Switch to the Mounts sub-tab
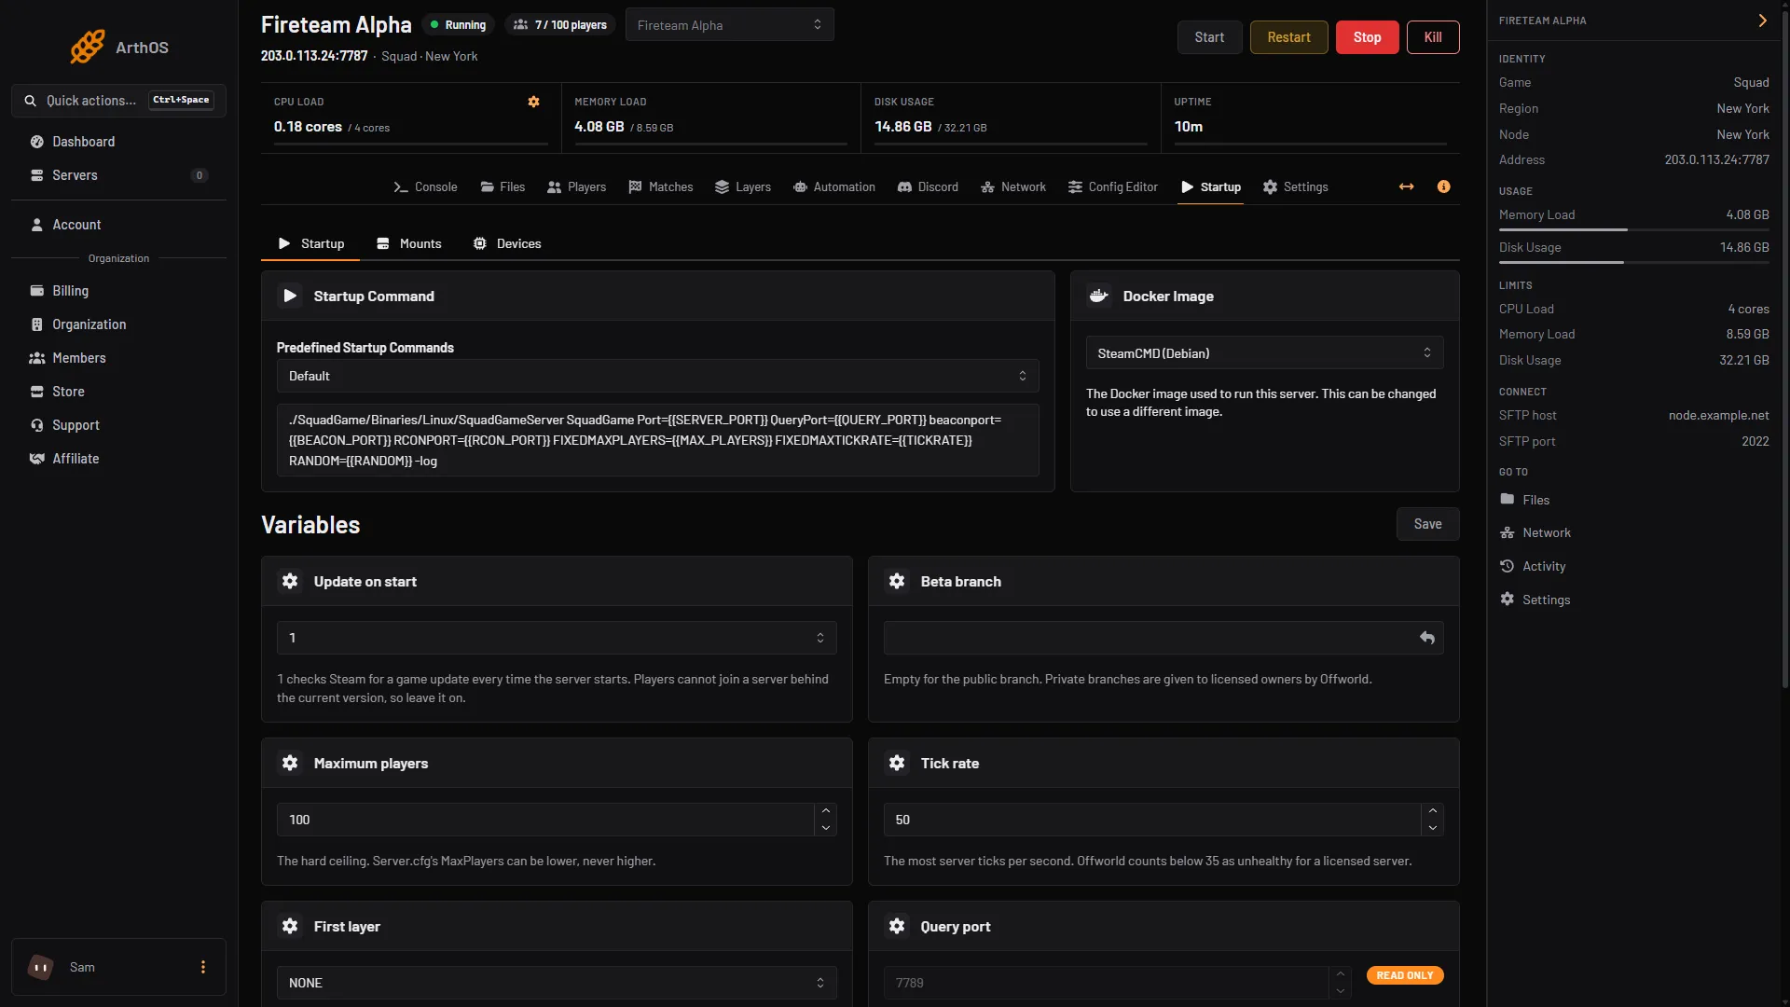This screenshot has height=1007, width=1790. (x=409, y=243)
